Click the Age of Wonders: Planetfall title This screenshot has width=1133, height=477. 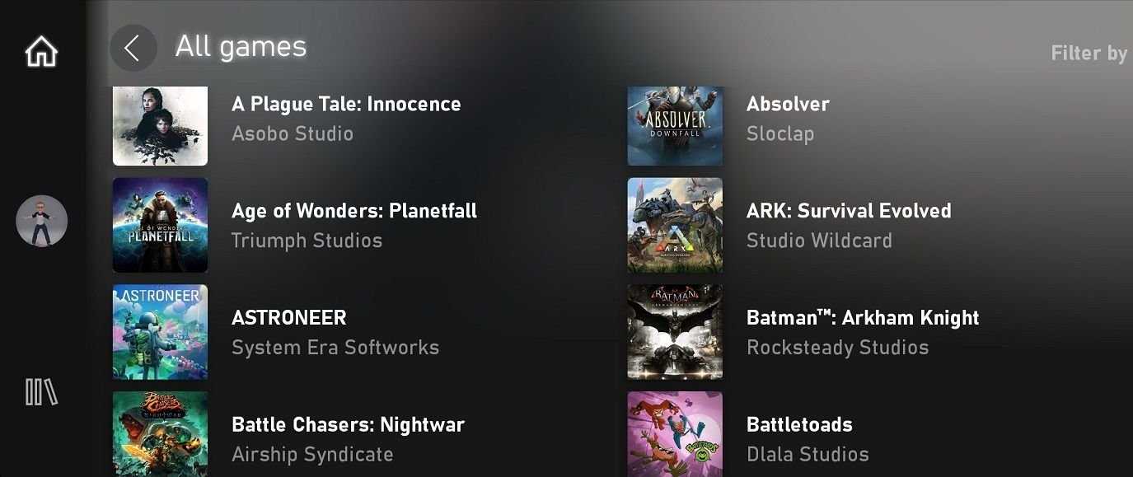pos(354,210)
